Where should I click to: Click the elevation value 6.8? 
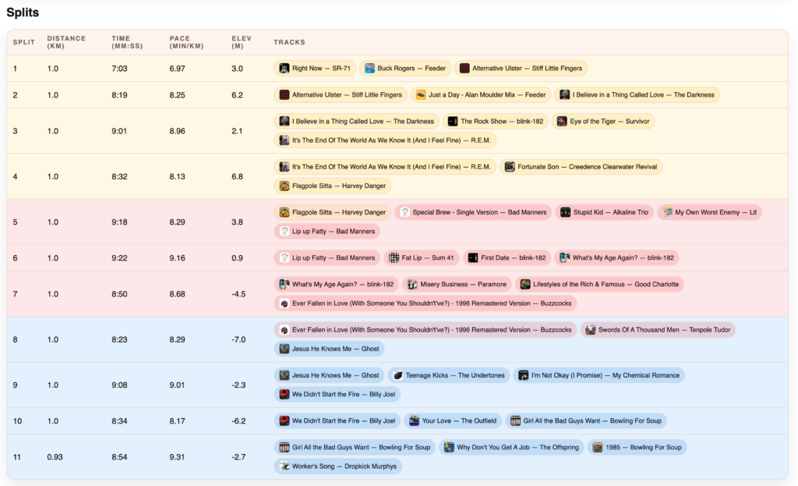pyautogui.click(x=237, y=176)
